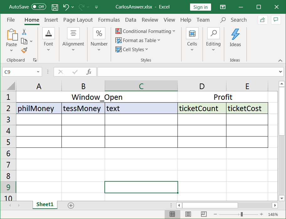Open the Comments speech bubble icon
Image resolution: width=286 pixels, height=219 pixels.
[x=276, y=20]
